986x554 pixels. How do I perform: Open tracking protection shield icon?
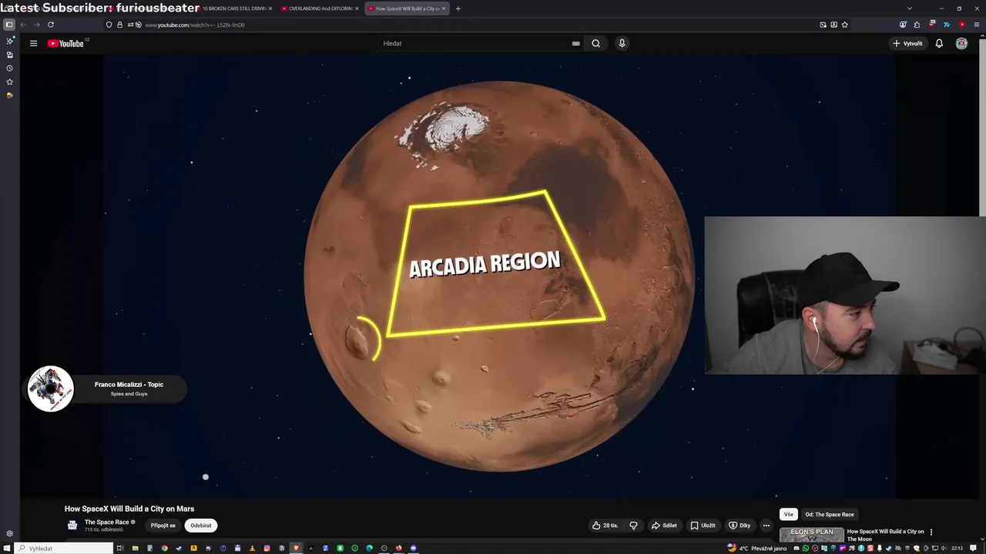109,25
